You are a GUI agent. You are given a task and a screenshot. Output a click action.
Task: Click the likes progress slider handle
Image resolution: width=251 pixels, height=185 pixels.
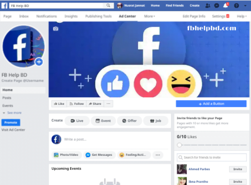pyautogui.click(x=179, y=145)
